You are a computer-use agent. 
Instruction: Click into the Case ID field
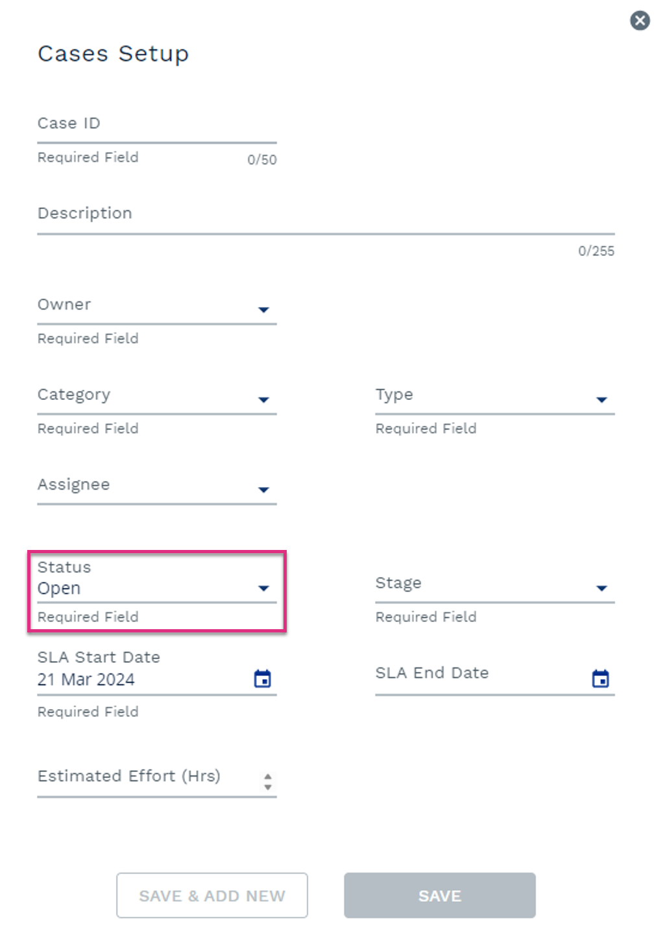(x=157, y=124)
